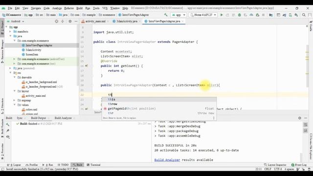The height and width of the screenshot is (176, 313).
Task: Click the project panel settings gear
Action: 70,21
